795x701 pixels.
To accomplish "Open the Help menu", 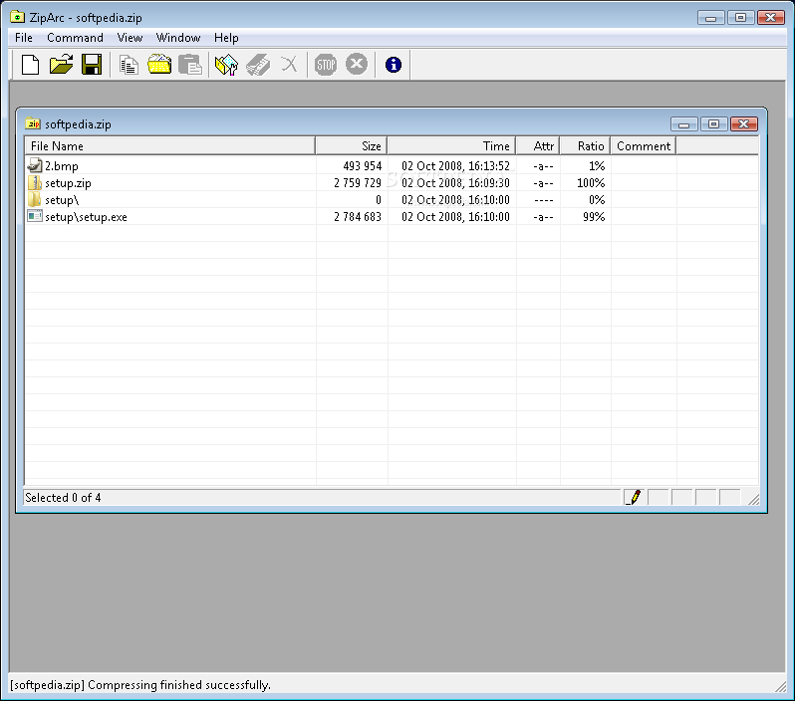I will point(226,38).
